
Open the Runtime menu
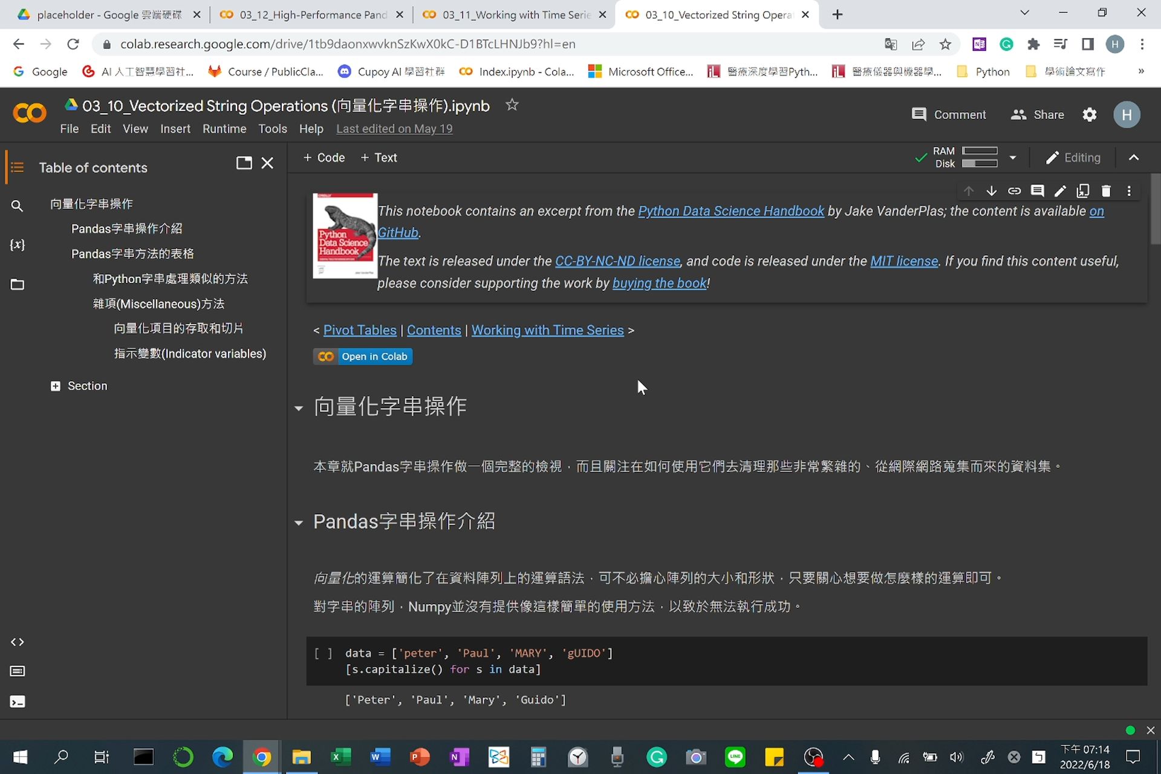coord(224,128)
